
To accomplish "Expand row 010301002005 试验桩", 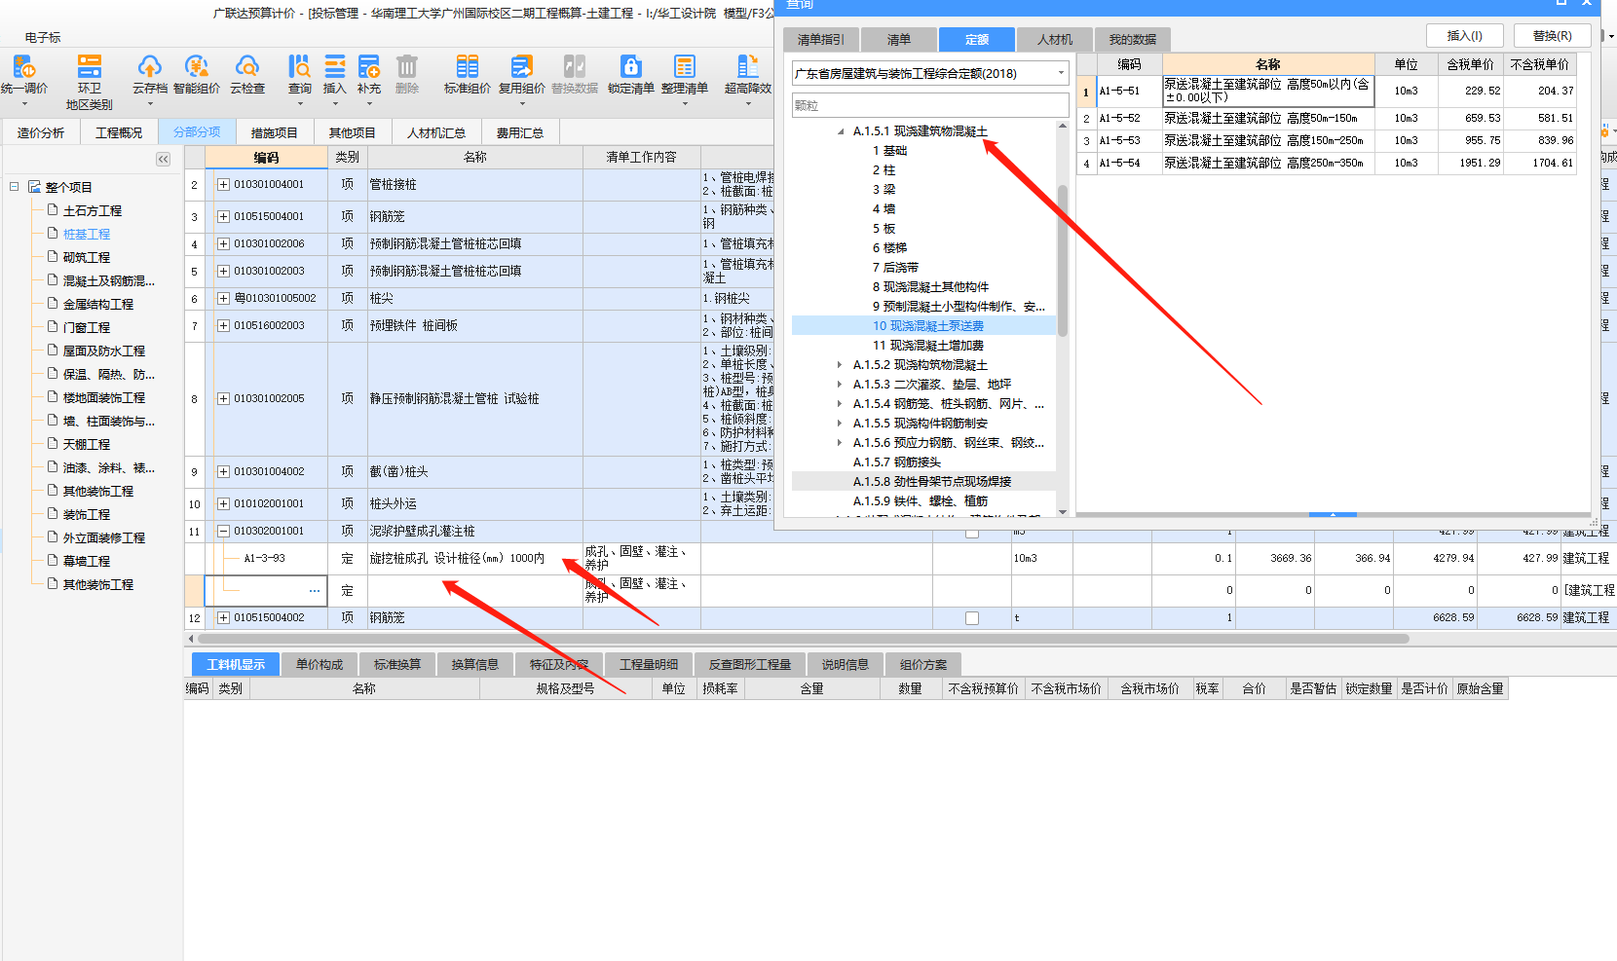I will coord(223,398).
